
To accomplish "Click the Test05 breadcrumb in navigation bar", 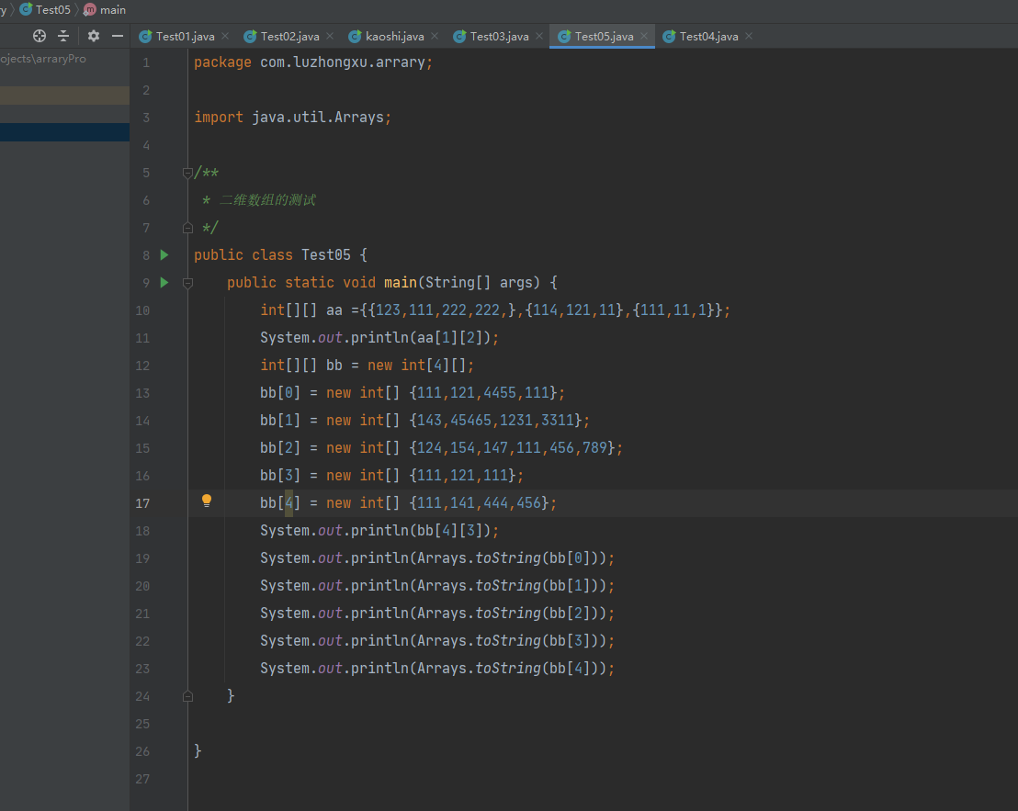I will click(53, 10).
